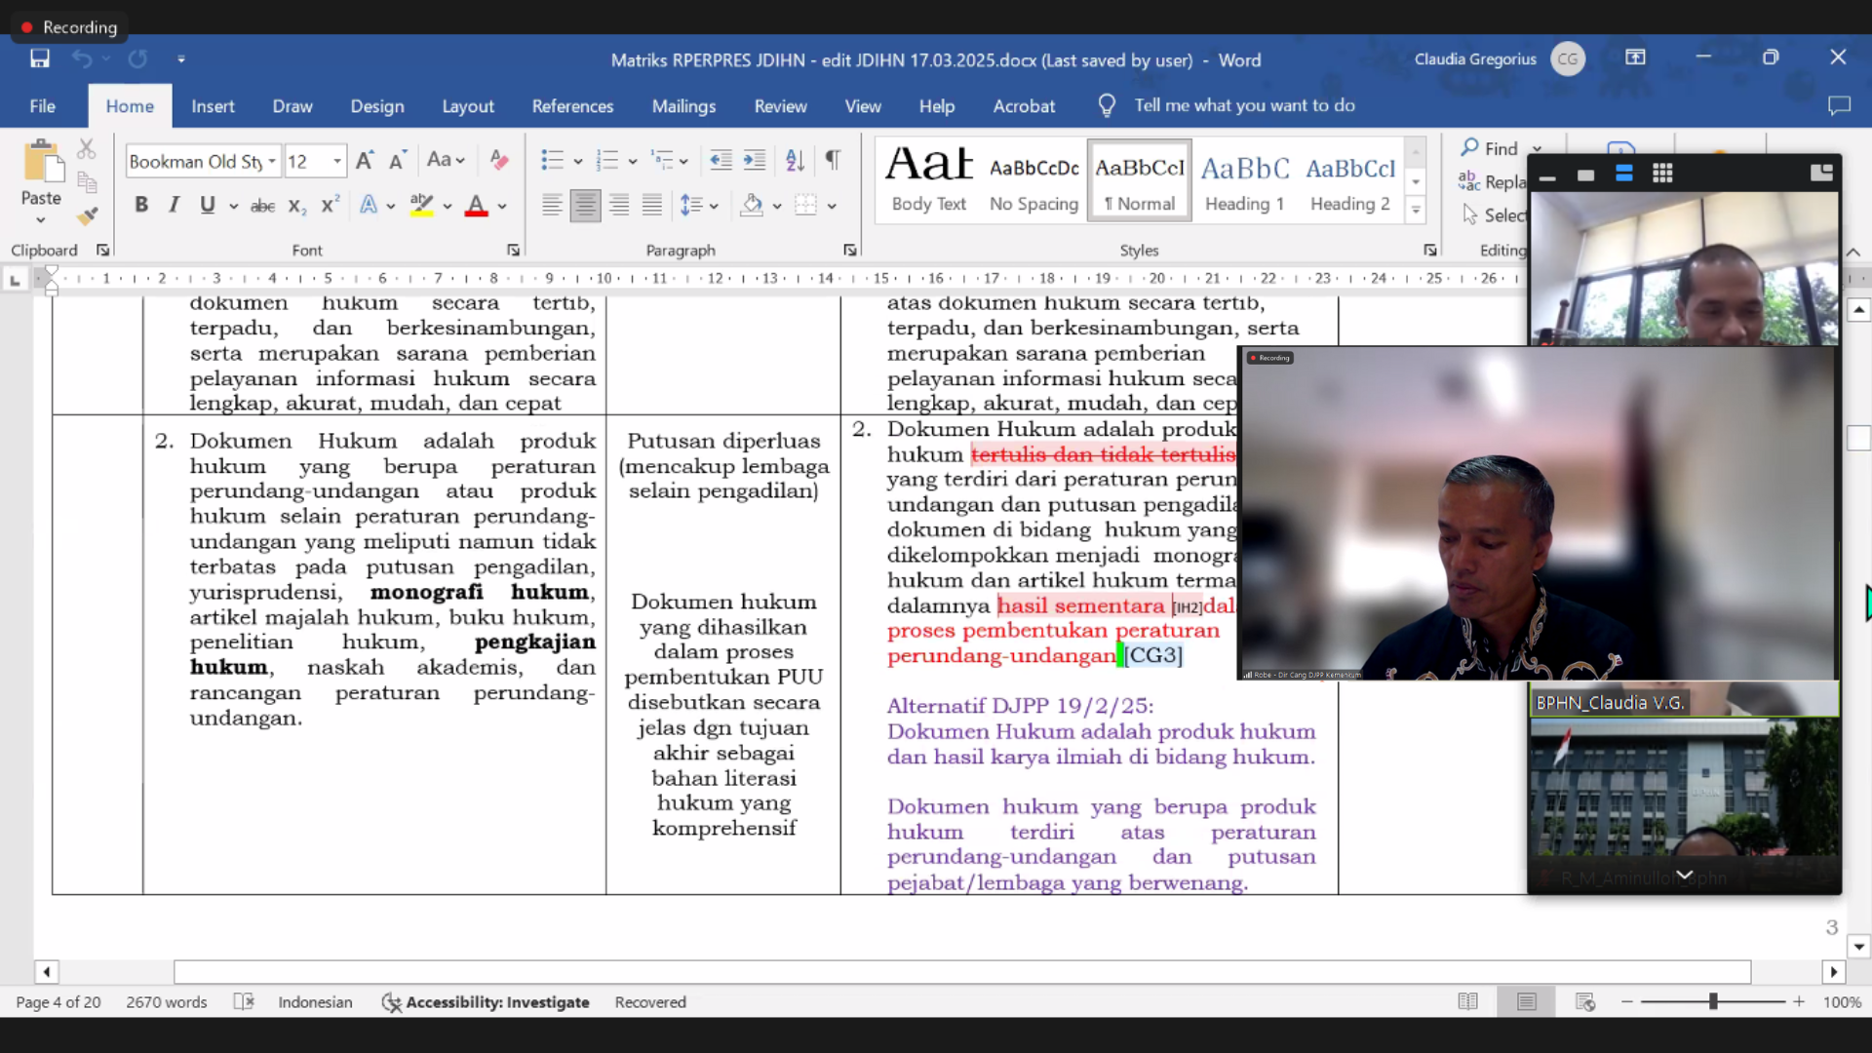Viewport: 1872px width, 1053px height.
Task: Open the font size dropdown
Action: [337, 161]
